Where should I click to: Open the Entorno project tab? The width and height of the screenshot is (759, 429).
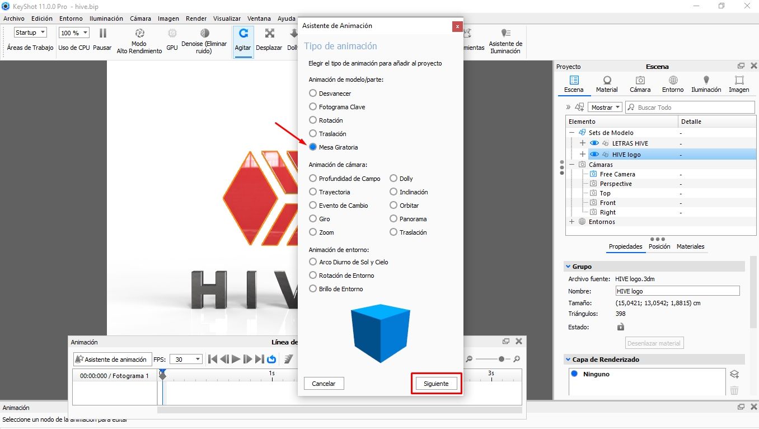coord(673,84)
